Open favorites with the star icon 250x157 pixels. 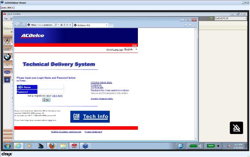[x=190, y=25]
